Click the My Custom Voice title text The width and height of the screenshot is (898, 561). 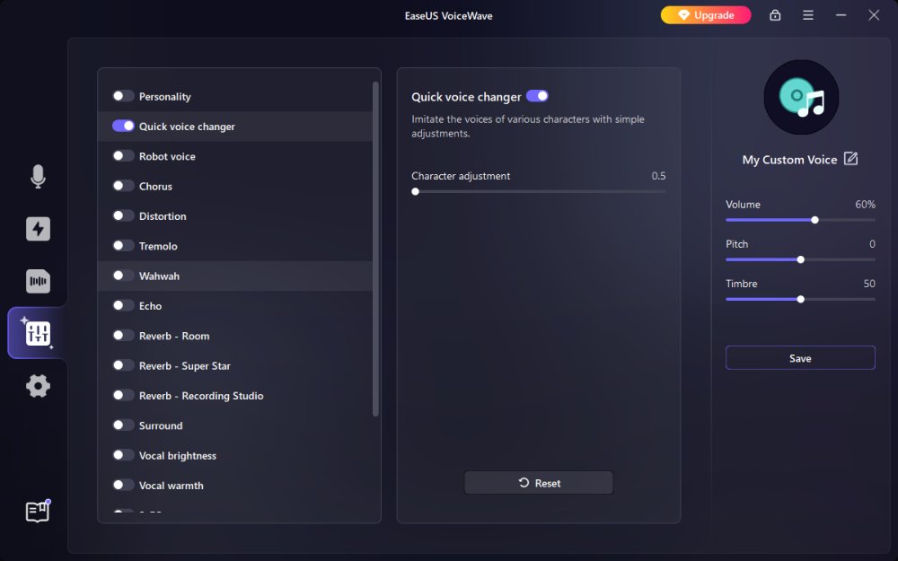[789, 160]
